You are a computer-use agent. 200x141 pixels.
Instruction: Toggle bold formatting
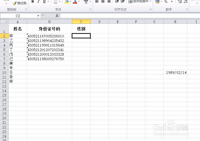click(33, 2)
